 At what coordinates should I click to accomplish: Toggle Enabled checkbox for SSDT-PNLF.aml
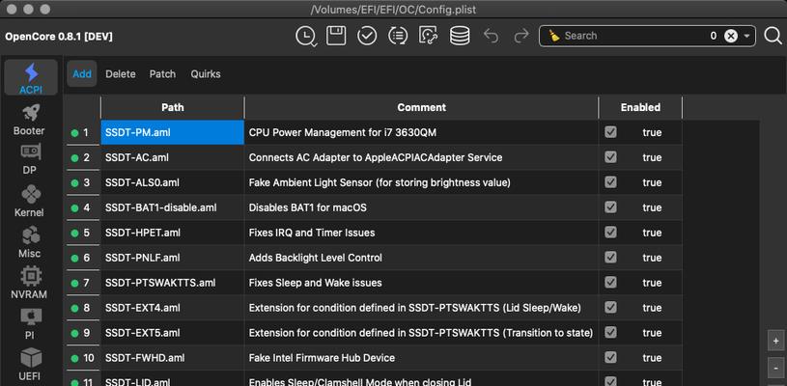[x=610, y=257]
